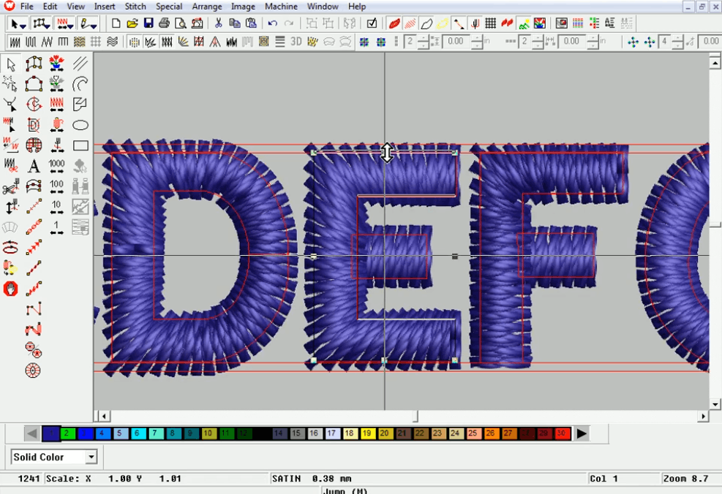This screenshot has width=722, height=494.
Task: Open the Edit menu
Action: [x=50, y=7]
